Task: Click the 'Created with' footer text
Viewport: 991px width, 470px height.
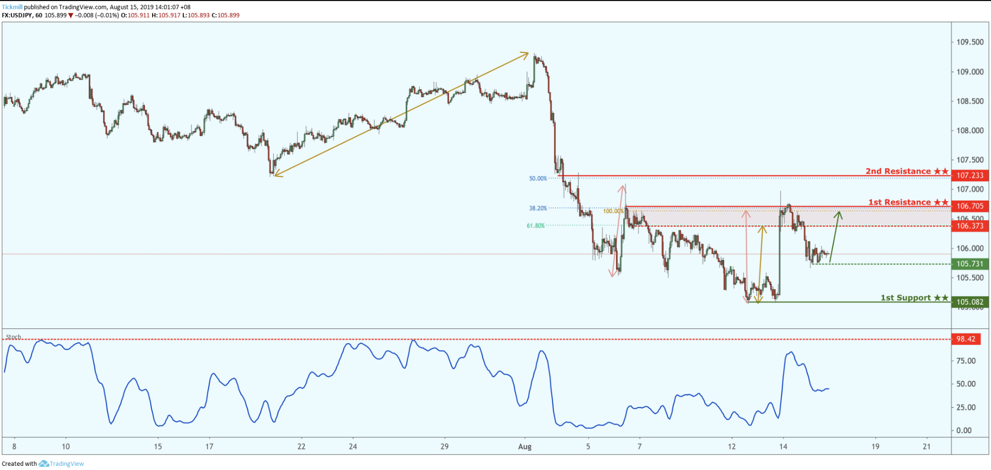Action: tap(19, 464)
